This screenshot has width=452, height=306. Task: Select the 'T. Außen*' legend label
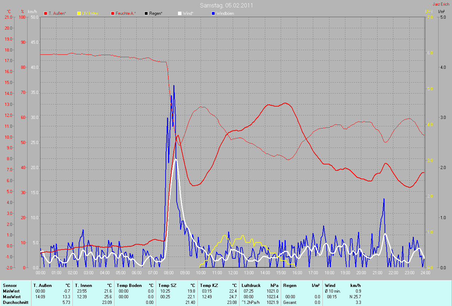(57, 13)
